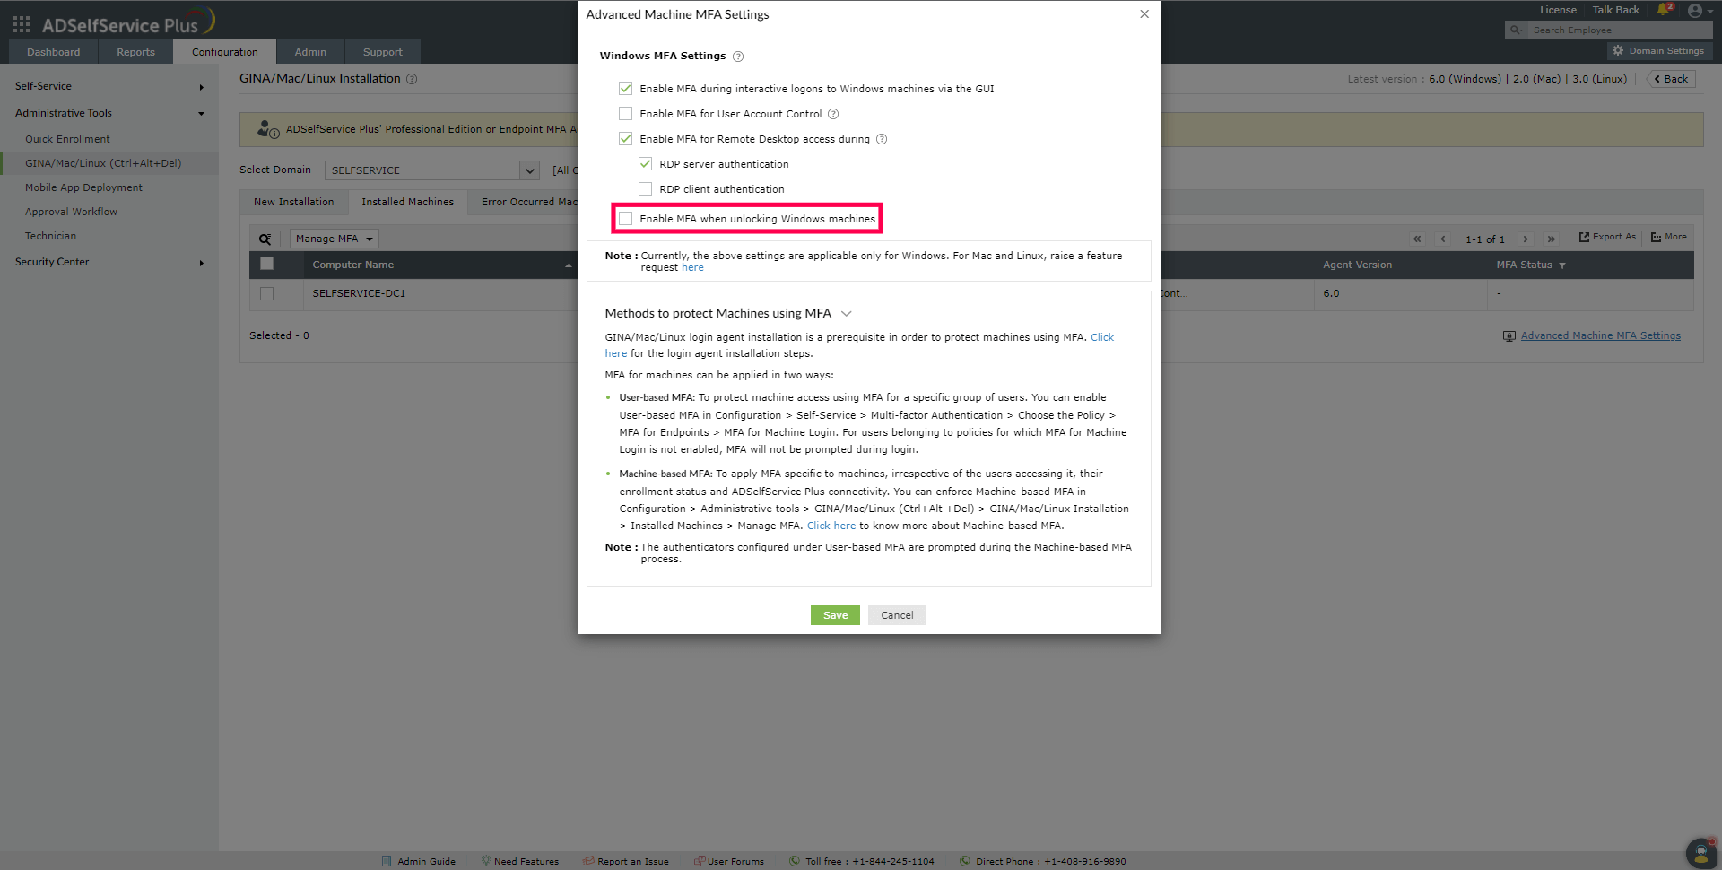Open the notifications bell
1722x870 pixels.
[1664, 10]
